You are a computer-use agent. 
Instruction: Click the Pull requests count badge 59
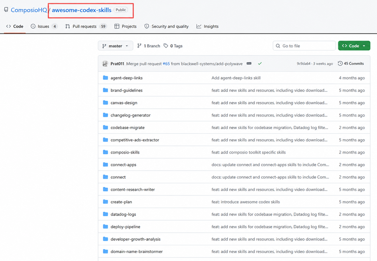(x=103, y=27)
